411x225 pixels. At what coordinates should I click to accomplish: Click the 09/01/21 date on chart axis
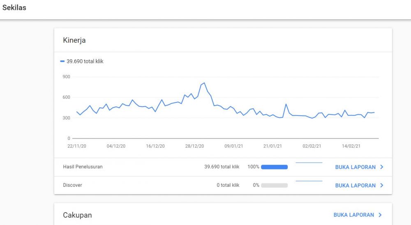pos(233,146)
